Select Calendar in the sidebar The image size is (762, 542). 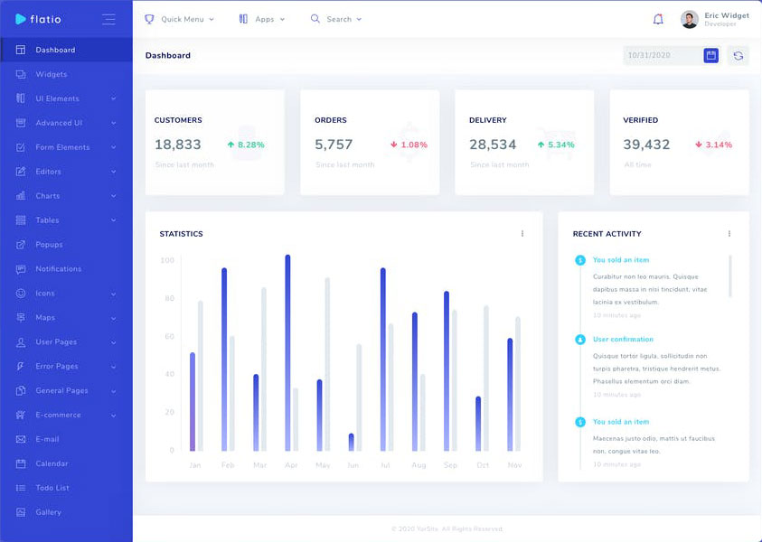click(x=52, y=463)
